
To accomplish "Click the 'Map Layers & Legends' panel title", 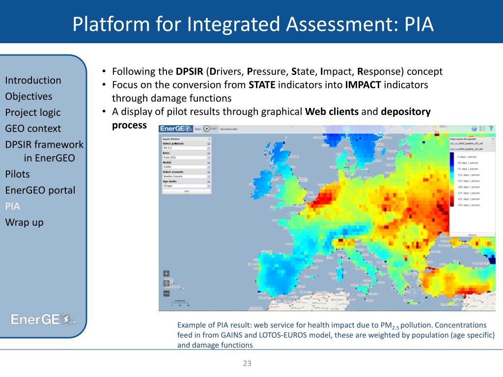I will pos(463,139).
